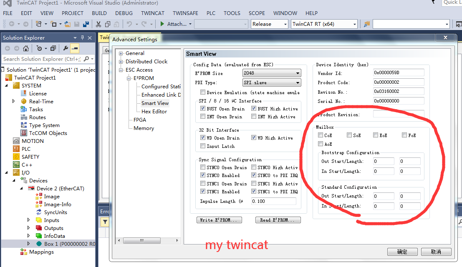Open the DEBUG menu
Image resolution: width=462 pixels, height=267 pixels.
[124, 13]
